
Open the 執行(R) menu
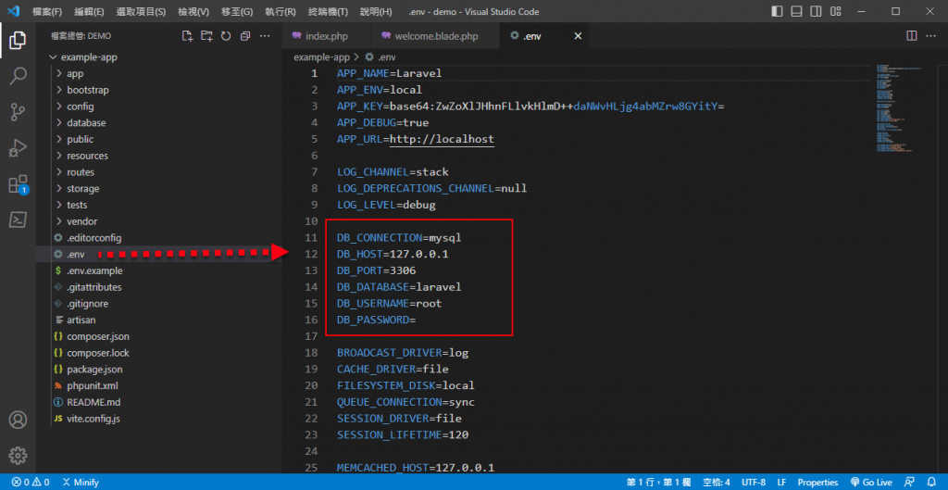[279, 11]
